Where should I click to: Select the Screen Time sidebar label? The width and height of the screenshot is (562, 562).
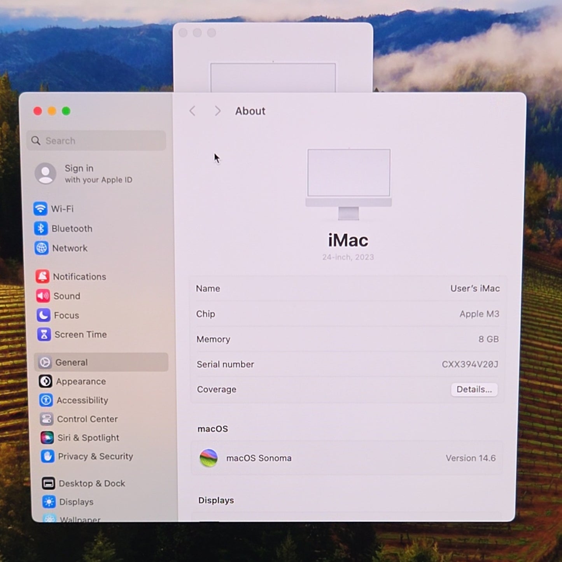point(81,334)
